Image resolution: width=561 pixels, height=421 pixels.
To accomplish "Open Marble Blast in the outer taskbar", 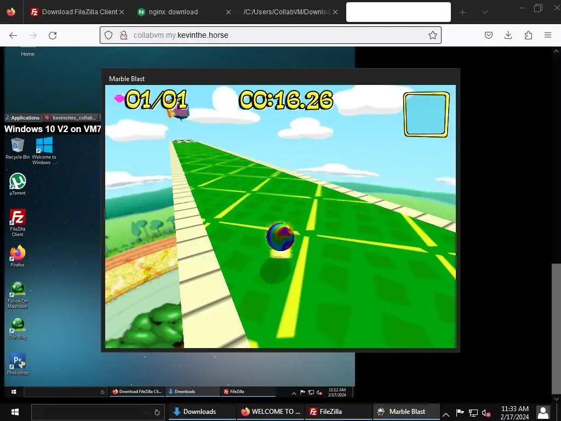I will 406,412.
